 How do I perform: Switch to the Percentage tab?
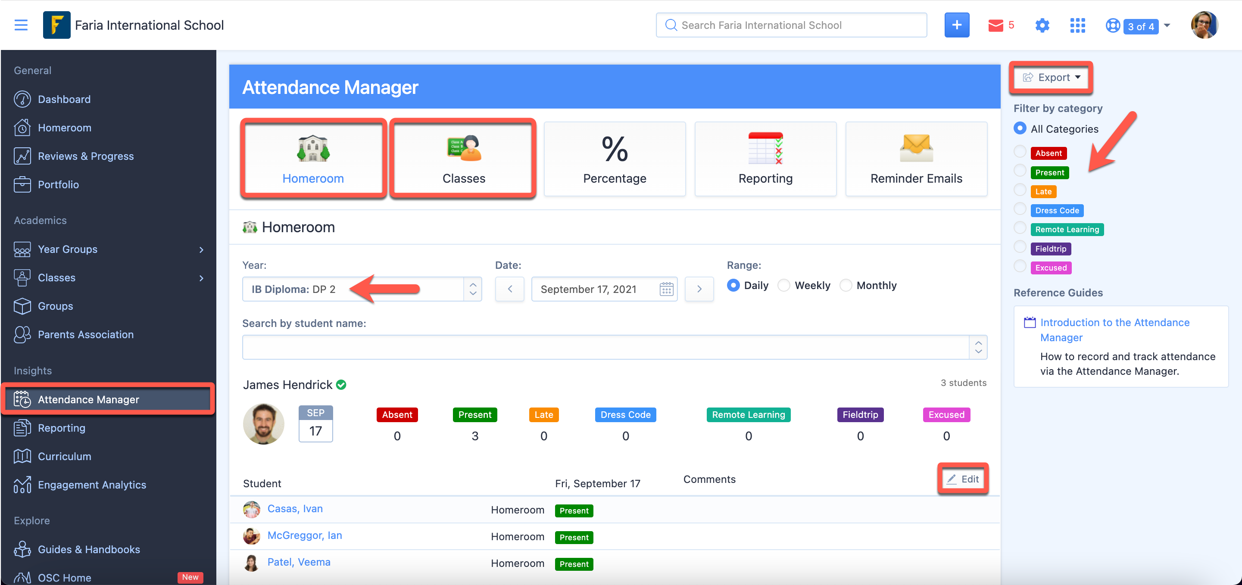pos(614,159)
